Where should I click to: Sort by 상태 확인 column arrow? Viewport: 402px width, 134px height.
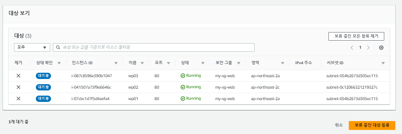(59, 63)
